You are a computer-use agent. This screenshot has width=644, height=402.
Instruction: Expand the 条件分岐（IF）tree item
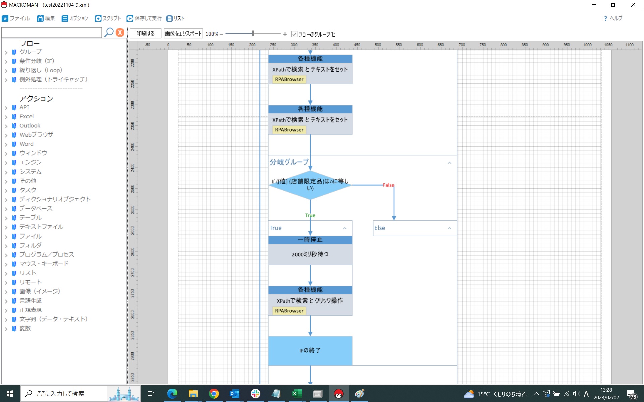[6, 61]
